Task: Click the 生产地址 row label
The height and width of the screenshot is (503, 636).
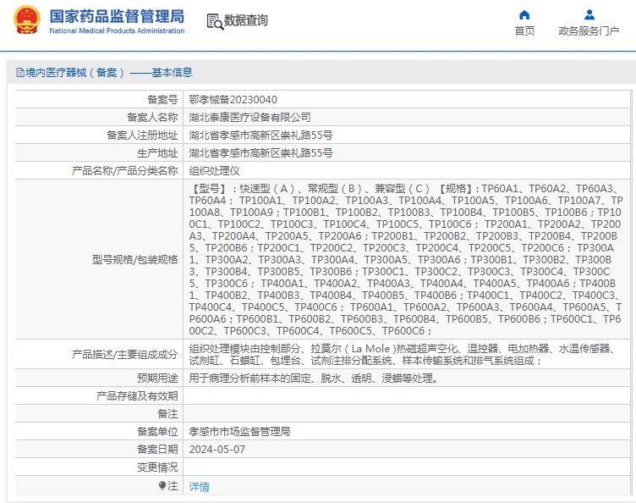Action: [x=158, y=153]
